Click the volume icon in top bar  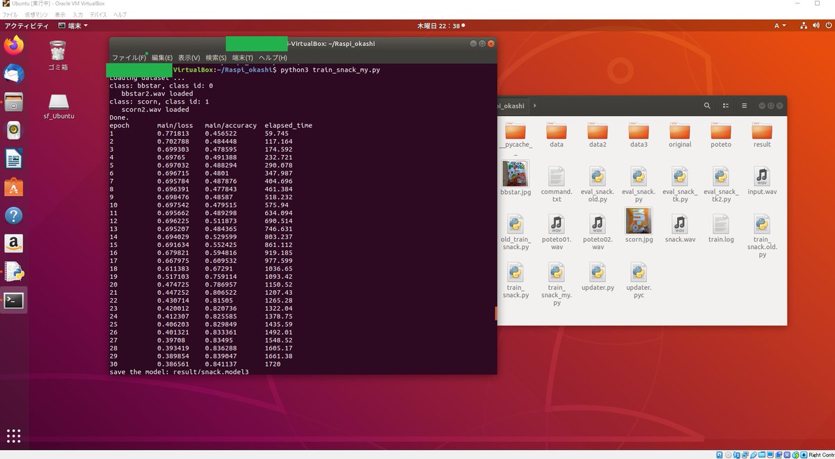816,26
